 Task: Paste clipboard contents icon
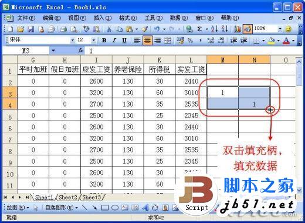pyautogui.click(x=129, y=29)
